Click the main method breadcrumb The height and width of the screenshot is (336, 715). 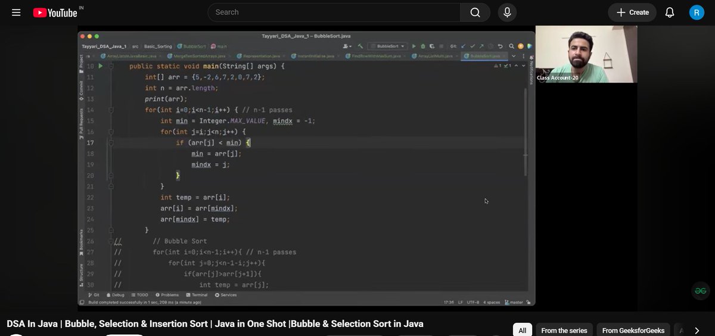pos(219,46)
